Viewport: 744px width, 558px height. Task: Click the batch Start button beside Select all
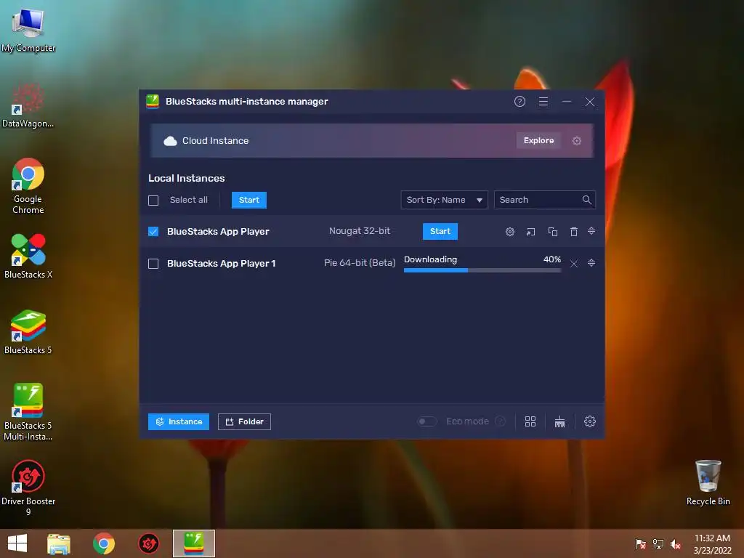[x=249, y=200]
